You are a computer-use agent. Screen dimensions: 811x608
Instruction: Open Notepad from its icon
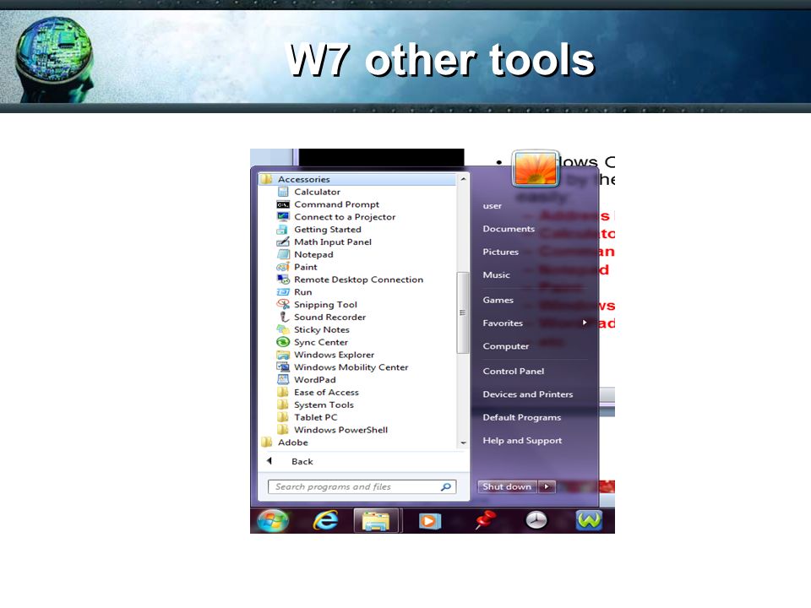283,254
